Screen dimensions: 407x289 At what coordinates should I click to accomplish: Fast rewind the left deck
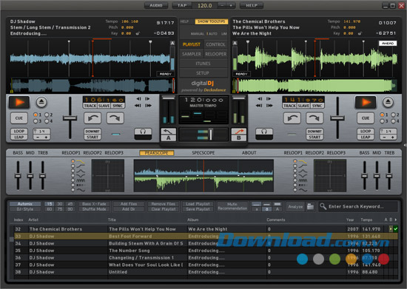138,106
